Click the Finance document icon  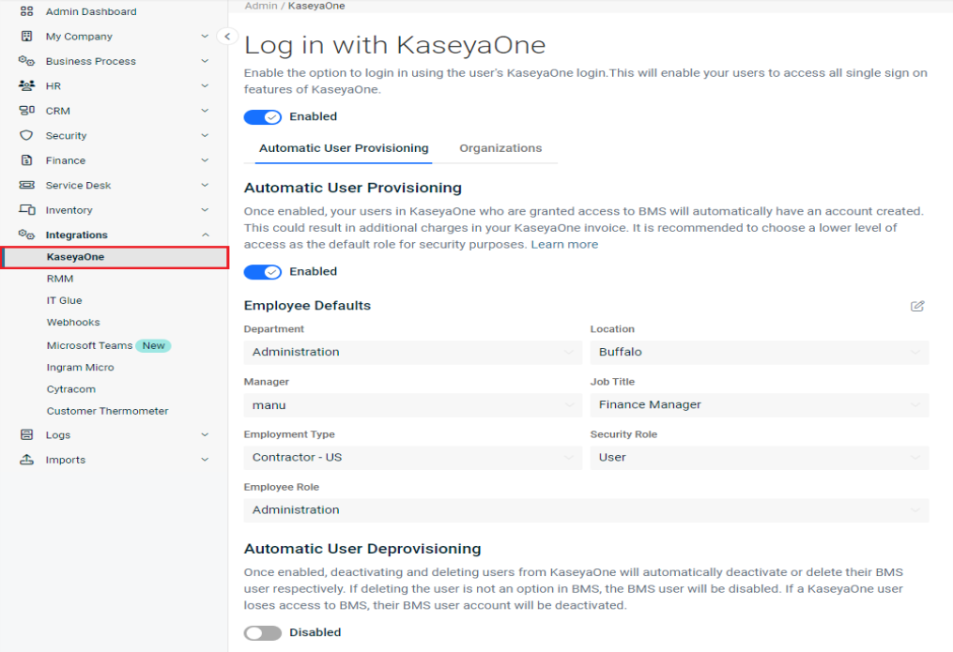pyautogui.click(x=26, y=160)
